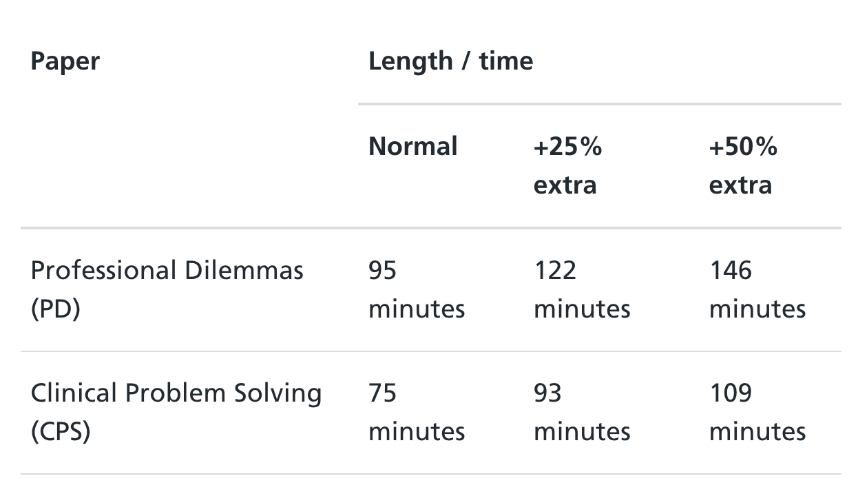This screenshot has height=496, width=858.
Task: Click the bottom border under the CPS row
Action: 430,474
